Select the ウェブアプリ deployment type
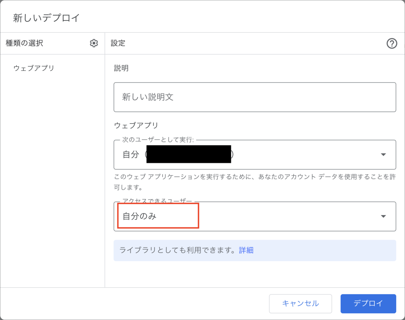Screen dimensions: 405x320 [34, 68]
